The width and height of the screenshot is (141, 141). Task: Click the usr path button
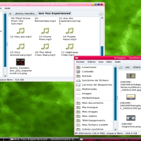pyautogui.click(x=128, y=67)
